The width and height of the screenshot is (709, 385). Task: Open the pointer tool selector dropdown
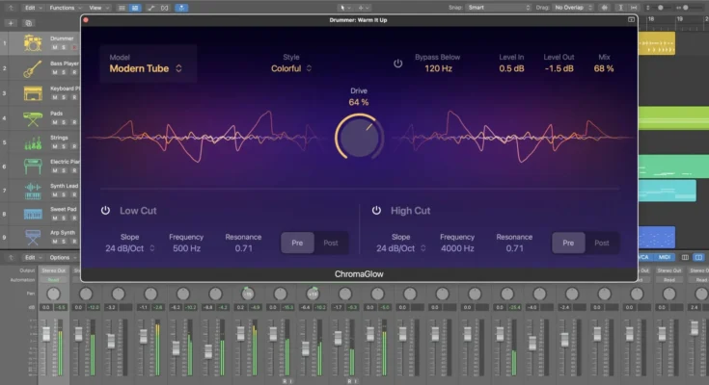(x=345, y=8)
